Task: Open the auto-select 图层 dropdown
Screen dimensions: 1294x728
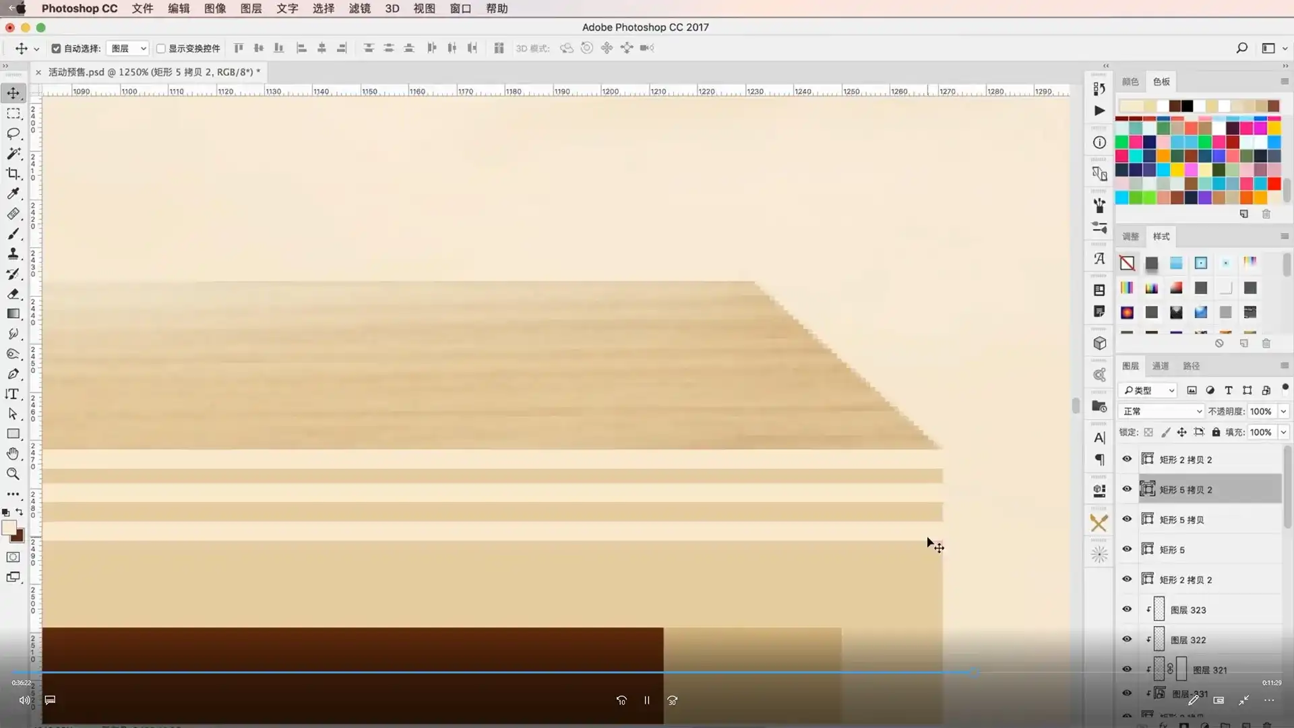Action: [128, 49]
